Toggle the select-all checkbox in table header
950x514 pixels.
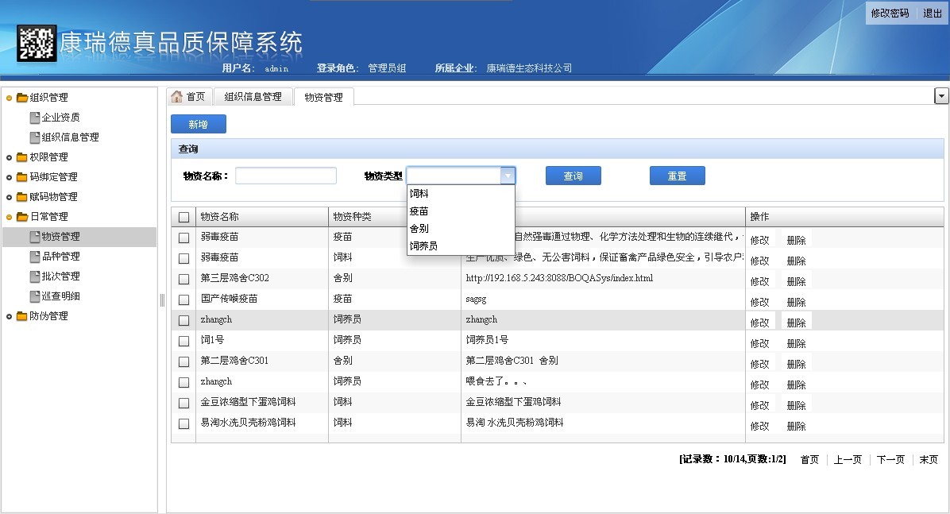tap(184, 217)
